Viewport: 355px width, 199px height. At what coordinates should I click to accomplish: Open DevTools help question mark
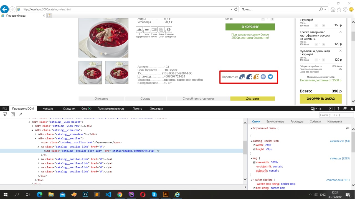point(338,109)
